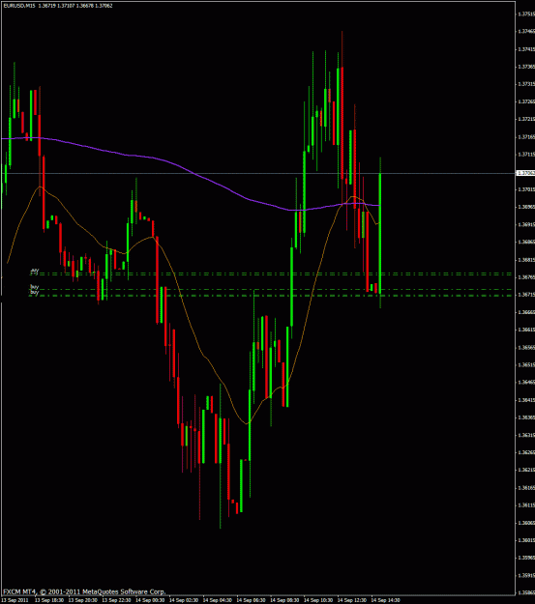Click the 1.36615 price scale label
Viewport: 535px width, 604px height.
pyautogui.click(x=526, y=330)
